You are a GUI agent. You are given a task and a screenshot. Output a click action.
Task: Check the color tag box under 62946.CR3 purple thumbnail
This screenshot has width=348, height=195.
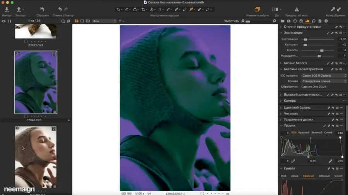[x=26, y=116]
